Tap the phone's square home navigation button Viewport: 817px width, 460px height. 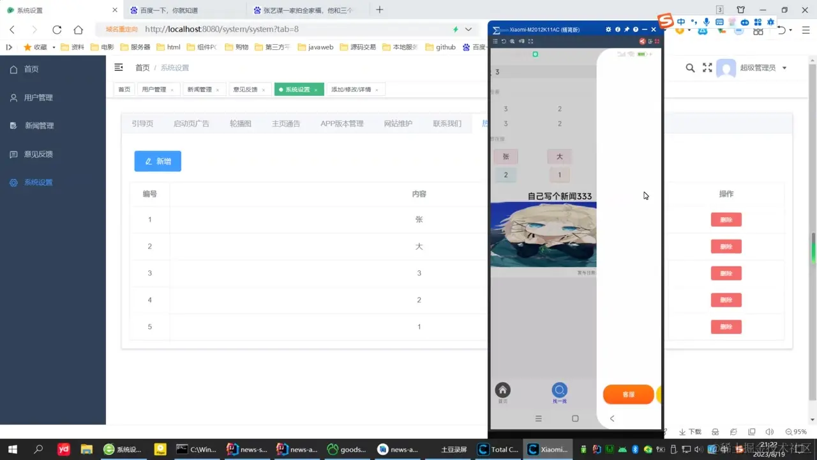point(575,418)
